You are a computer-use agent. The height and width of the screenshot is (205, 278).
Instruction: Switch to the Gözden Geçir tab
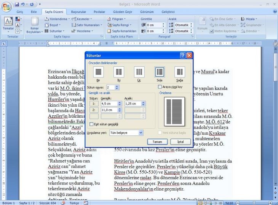(x=123, y=12)
